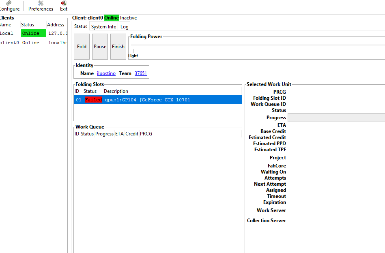The width and height of the screenshot is (385, 253).
Task: Open the Log tab
Action: pos(124,26)
